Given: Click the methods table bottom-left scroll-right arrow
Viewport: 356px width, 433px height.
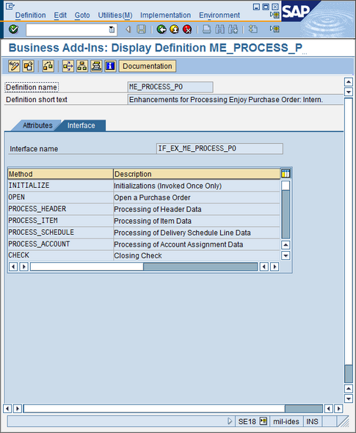Looking at the screenshot, I should (x=24, y=266).
